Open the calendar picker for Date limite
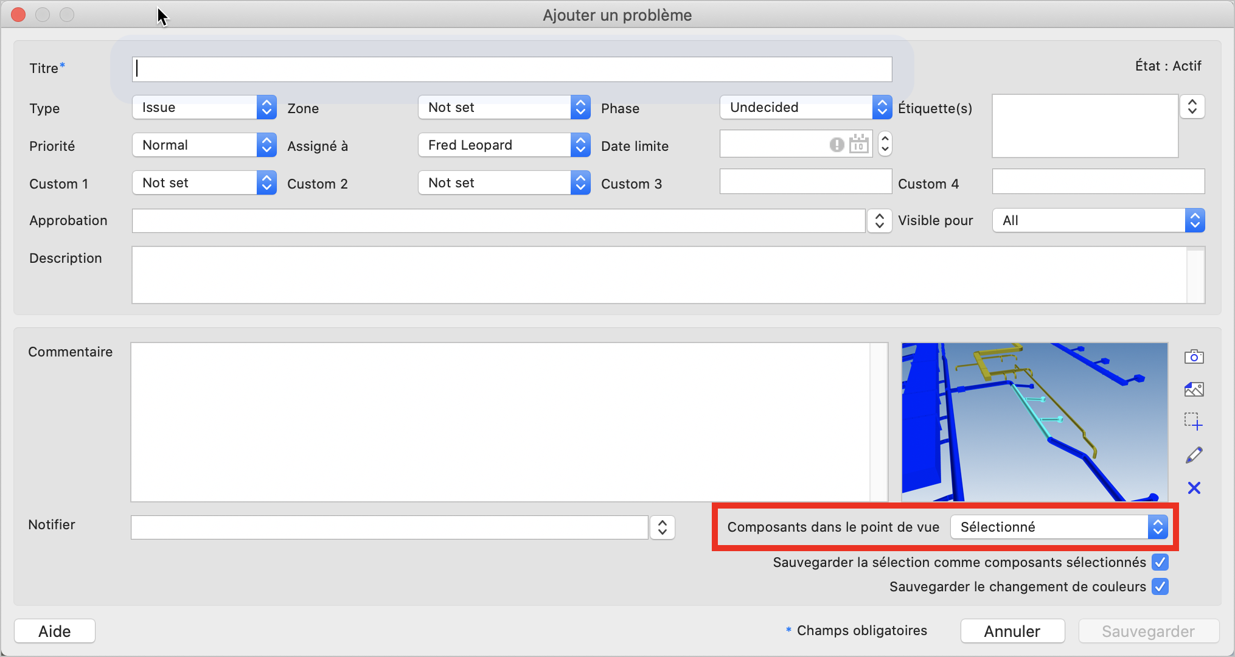This screenshot has width=1235, height=657. 858,144
